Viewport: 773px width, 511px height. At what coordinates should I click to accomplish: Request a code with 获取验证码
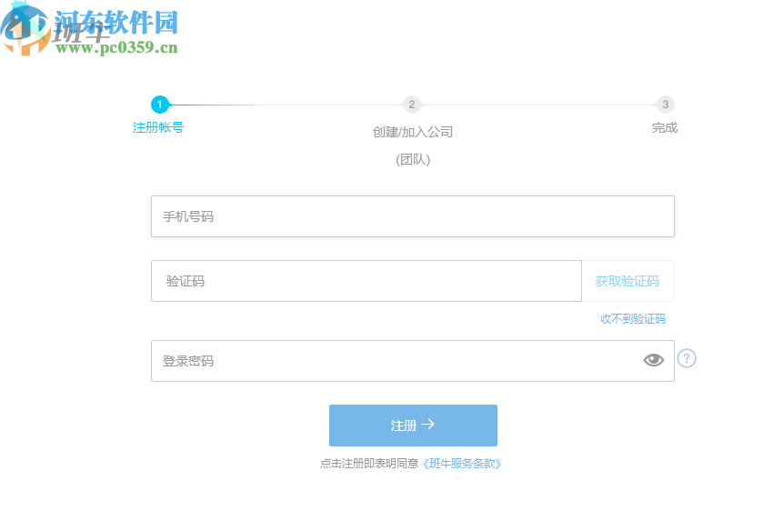point(627,281)
